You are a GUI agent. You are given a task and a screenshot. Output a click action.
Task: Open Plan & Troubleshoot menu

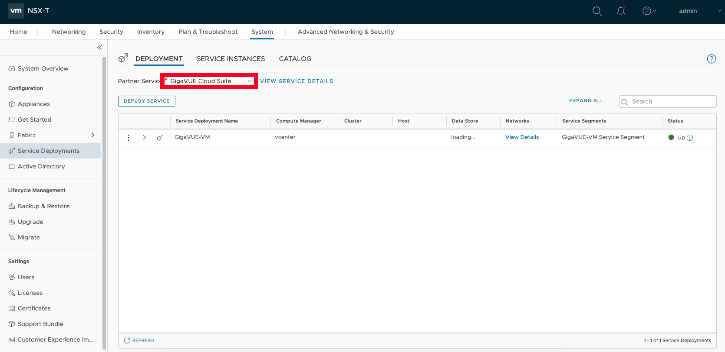click(208, 32)
